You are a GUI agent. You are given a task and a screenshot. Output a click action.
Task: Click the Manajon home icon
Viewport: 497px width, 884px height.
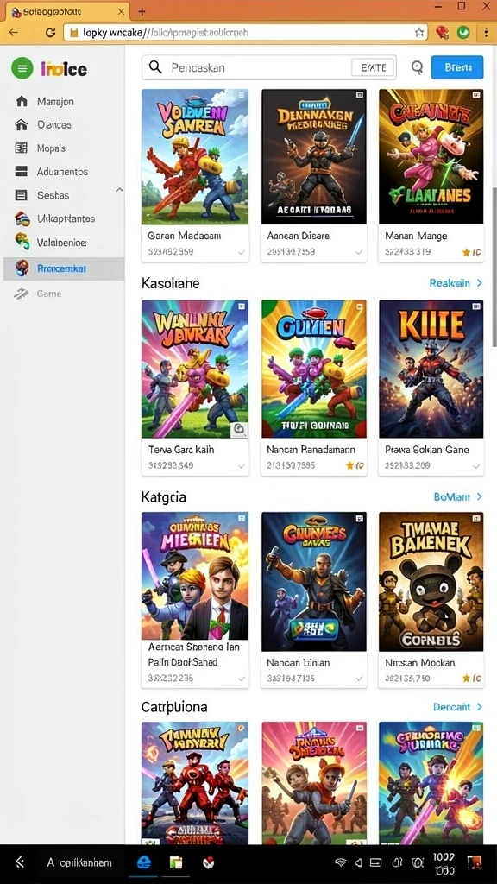click(x=22, y=102)
